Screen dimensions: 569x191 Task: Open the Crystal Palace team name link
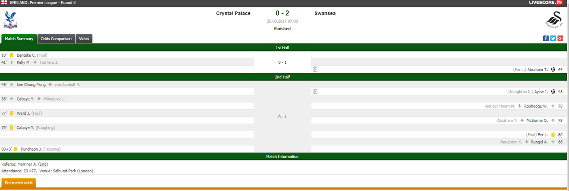(x=233, y=13)
